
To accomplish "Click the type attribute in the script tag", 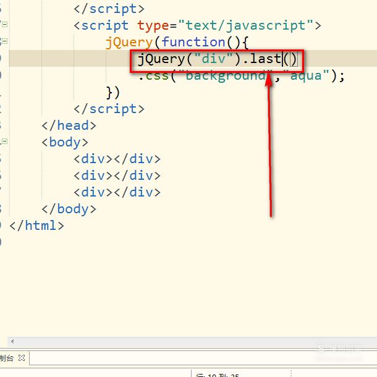I will [x=153, y=26].
